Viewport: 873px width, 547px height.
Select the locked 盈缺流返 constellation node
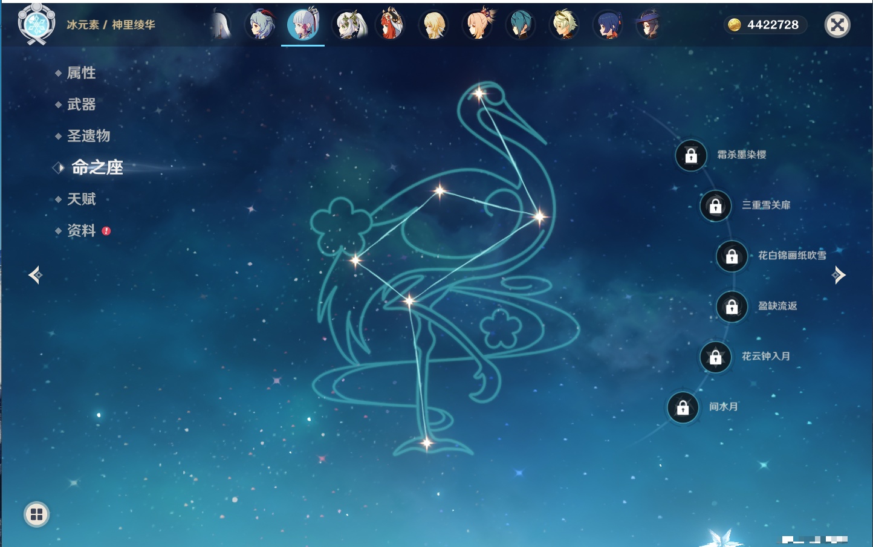point(732,306)
